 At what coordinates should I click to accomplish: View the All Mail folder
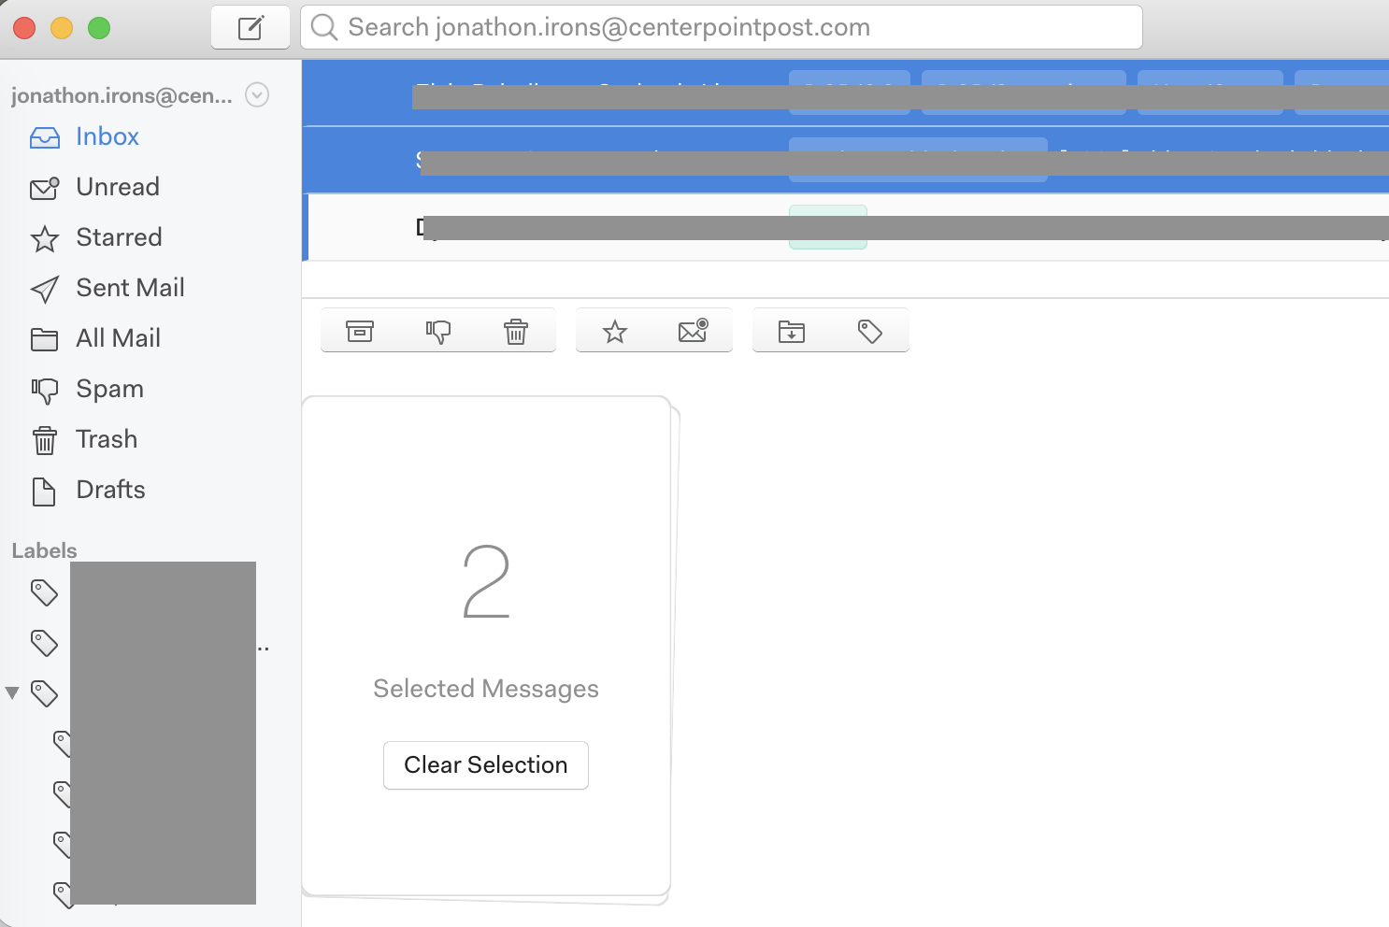(118, 338)
